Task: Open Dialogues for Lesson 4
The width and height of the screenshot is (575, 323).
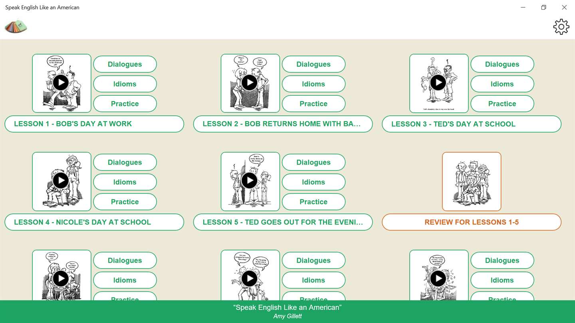Action: click(x=125, y=162)
